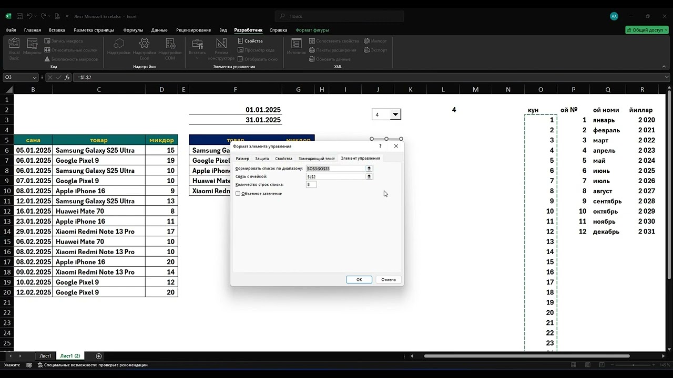The width and height of the screenshot is (673, 378).
Task: Expand the formula bar arrow
Action: coord(667,77)
